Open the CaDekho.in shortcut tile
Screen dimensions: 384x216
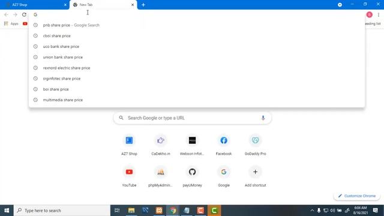161,145
